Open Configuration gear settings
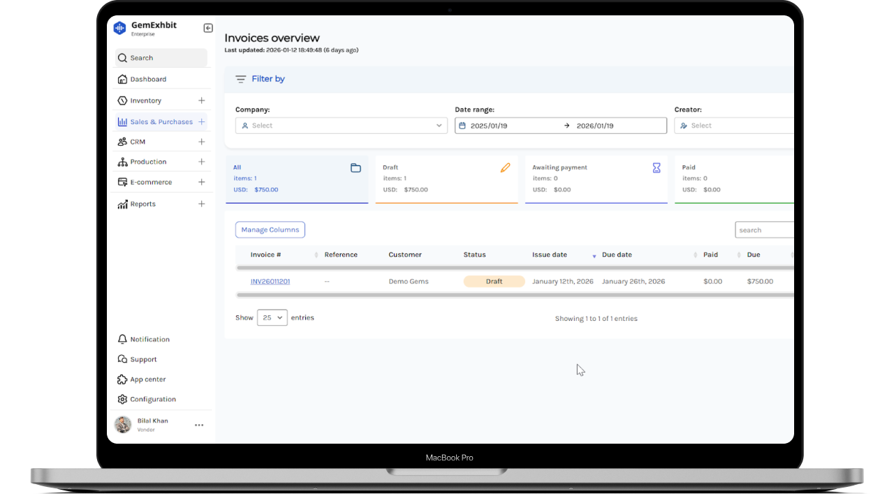Image resolution: width=894 pixels, height=496 pixels. click(x=123, y=399)
